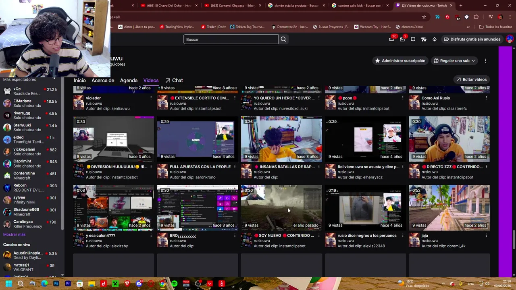516x290 pixels.
Task: Open options for clip 'Como Asi Rusio'
Action: point(487,98)
